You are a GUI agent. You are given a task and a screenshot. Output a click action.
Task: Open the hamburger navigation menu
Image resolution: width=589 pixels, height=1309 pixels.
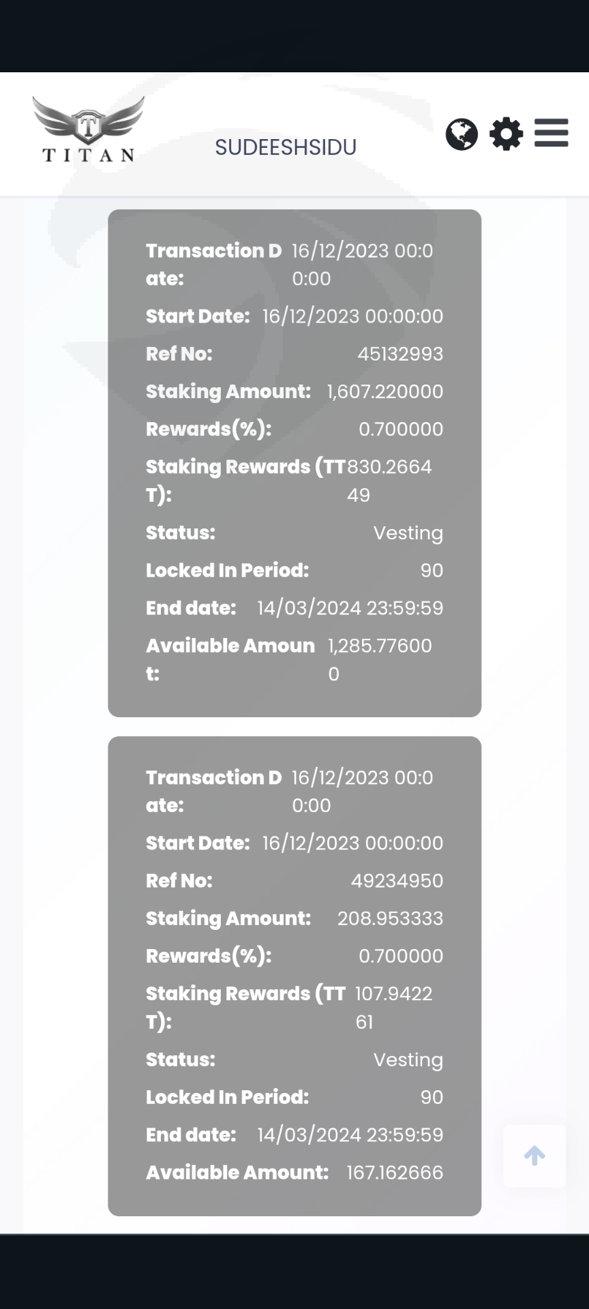[x=551, y=133]
